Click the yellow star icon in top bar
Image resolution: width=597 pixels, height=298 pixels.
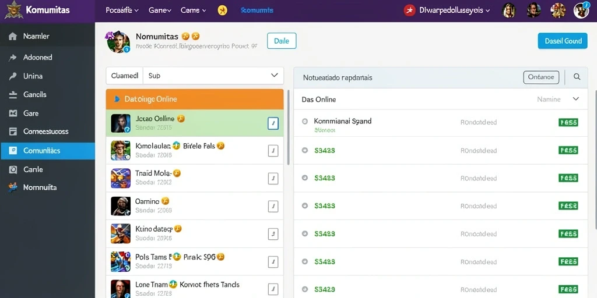[222, 10]
